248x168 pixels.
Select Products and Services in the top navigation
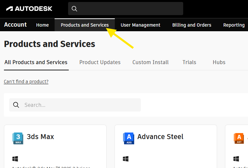click(x=85, y=25)
